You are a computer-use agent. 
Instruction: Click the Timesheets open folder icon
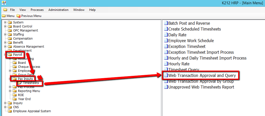20,83
